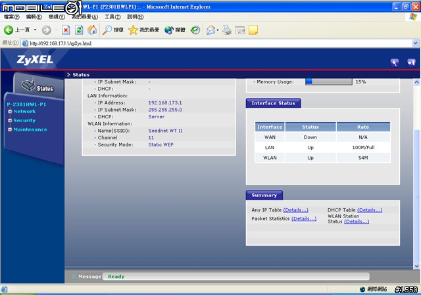Open the View (檢視) menu
The height and width of the screenshot is (295, 421).
click(x=57, y=17)
